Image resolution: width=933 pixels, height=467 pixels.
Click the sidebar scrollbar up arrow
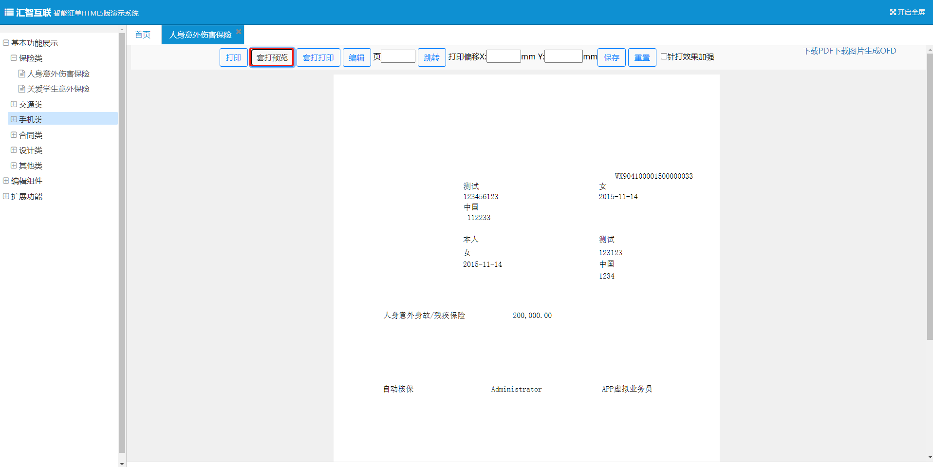pos(122,30)
